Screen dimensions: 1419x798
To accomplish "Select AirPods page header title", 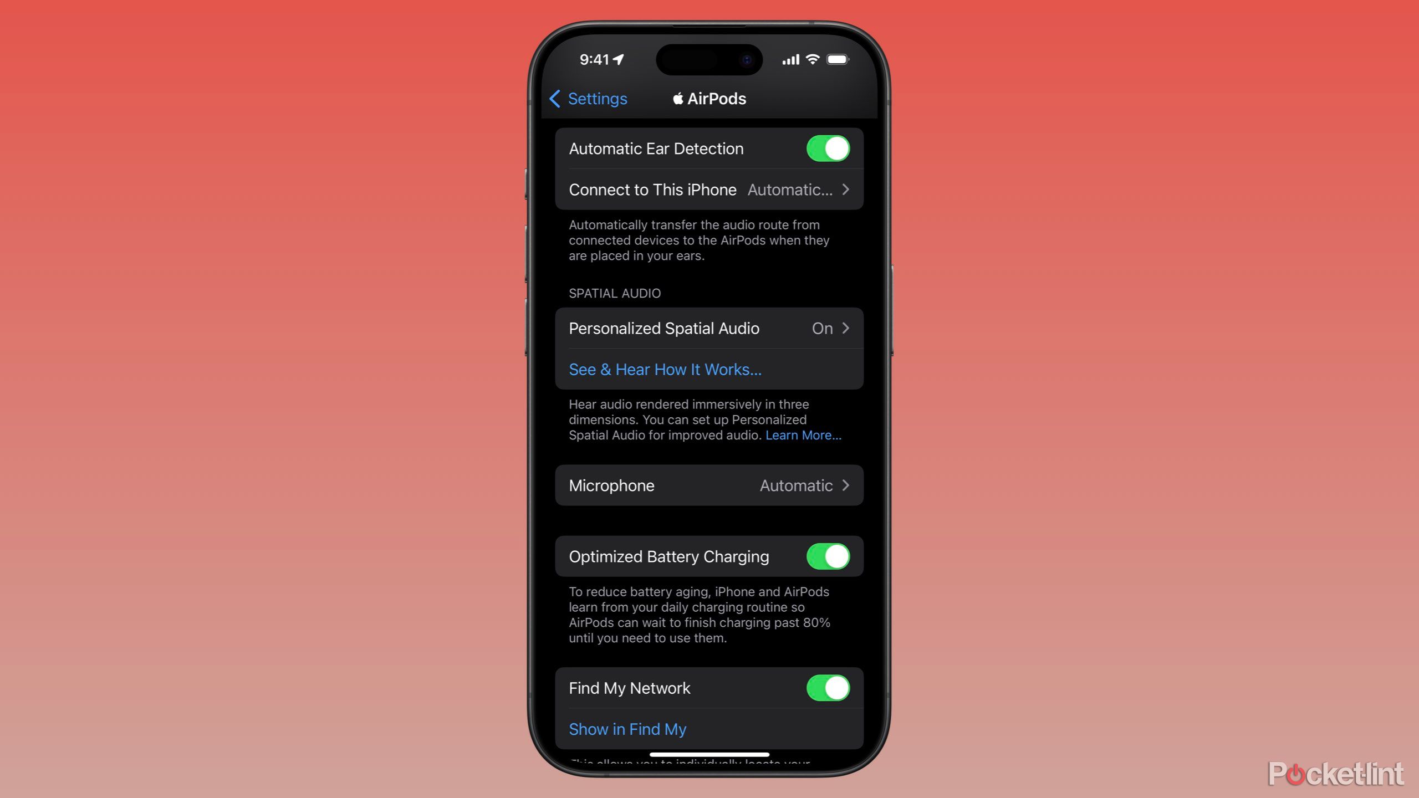I will [708, 98].
